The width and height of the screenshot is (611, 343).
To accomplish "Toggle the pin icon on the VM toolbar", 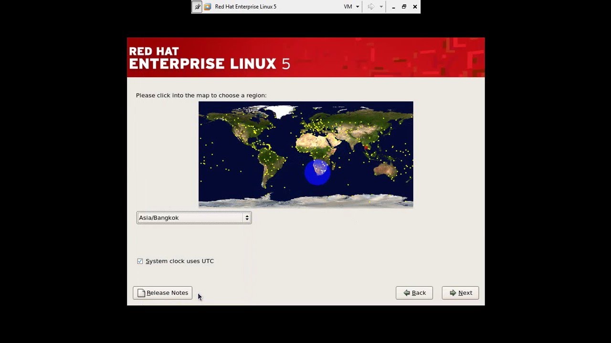I will (197, 7).
